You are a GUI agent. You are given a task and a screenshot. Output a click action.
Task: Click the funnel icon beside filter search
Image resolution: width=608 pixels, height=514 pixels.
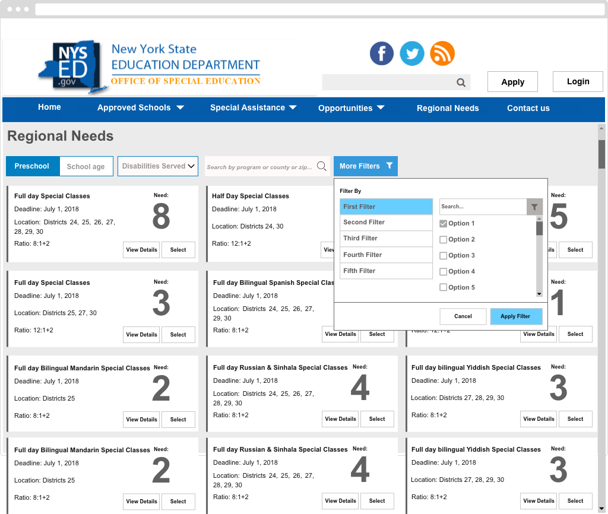tap(534, 207)
